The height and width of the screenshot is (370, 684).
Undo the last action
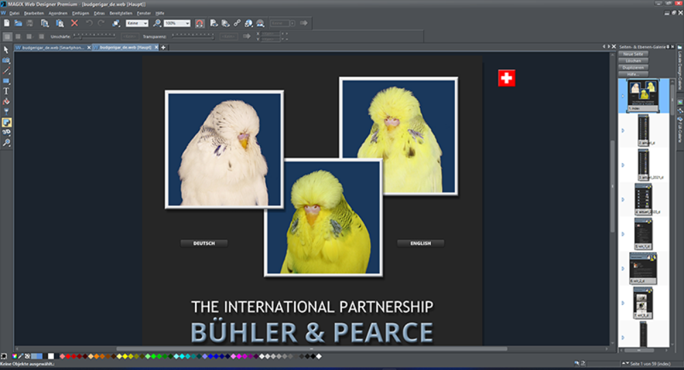tap(89, 23)
